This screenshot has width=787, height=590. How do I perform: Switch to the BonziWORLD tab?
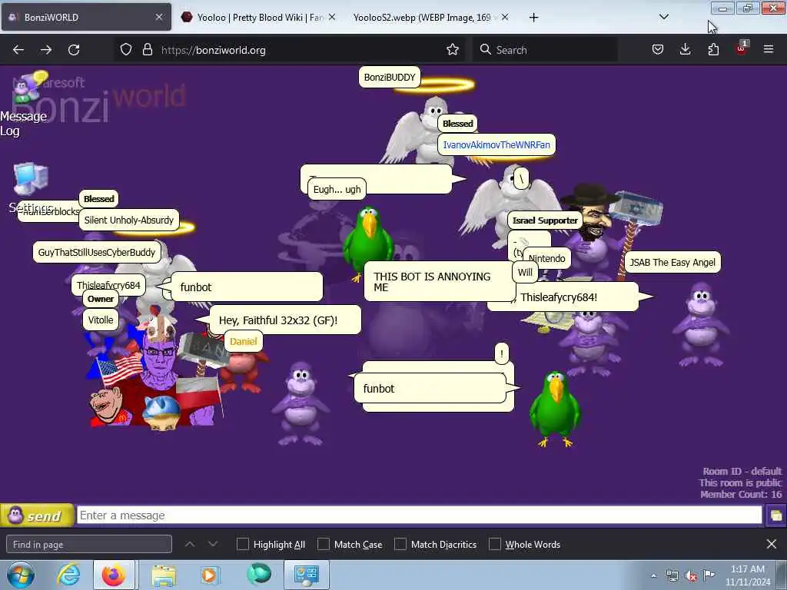pyautogui.click(x=86, y=17)
